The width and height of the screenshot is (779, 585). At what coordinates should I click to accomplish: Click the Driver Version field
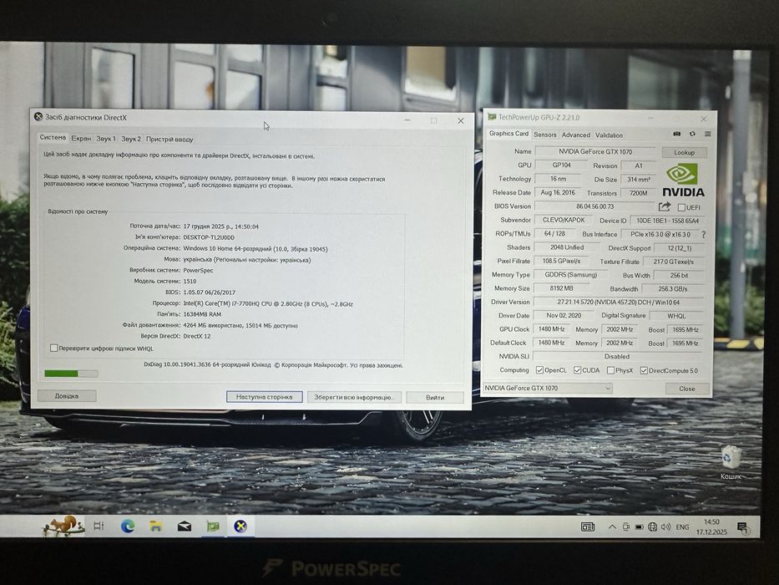click(618, 302)
